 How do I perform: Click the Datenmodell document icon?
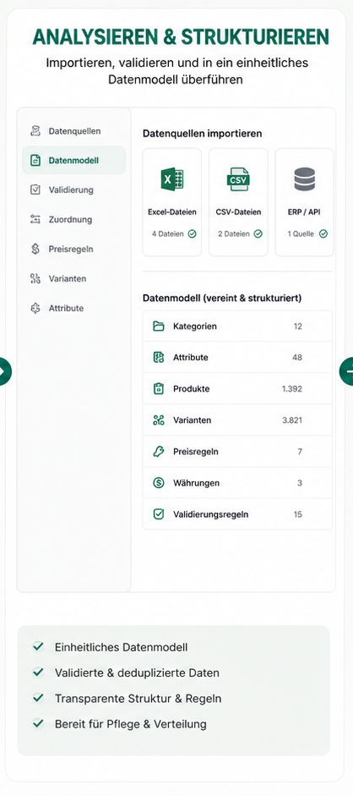(35, 161)
